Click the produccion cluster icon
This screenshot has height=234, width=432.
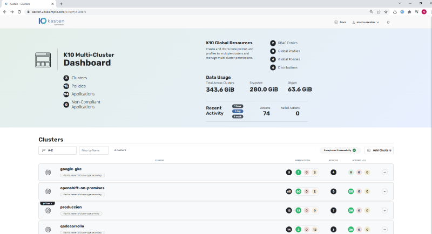point(48,210)
